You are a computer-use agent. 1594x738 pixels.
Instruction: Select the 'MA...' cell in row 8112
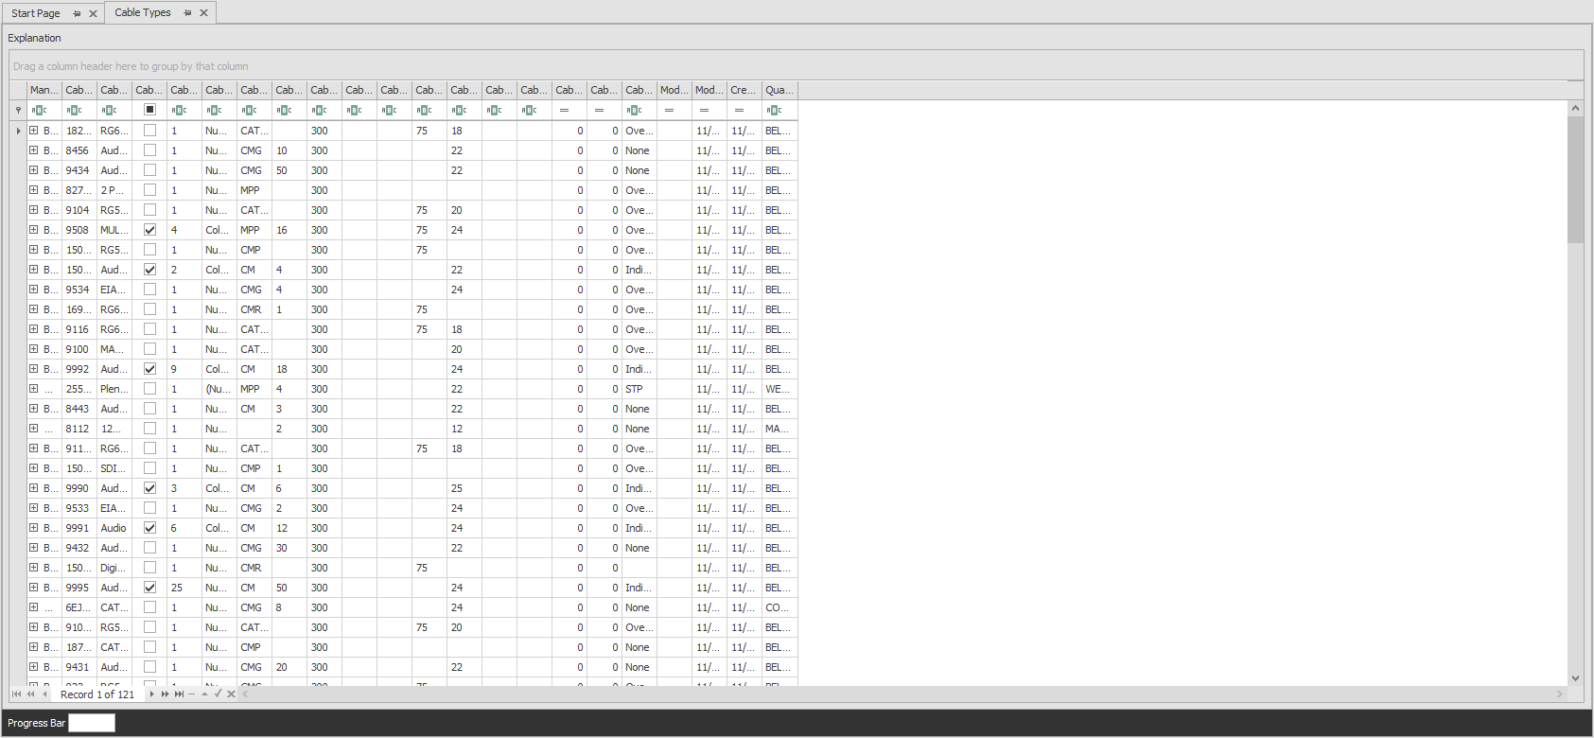click(x=779, y=429)
